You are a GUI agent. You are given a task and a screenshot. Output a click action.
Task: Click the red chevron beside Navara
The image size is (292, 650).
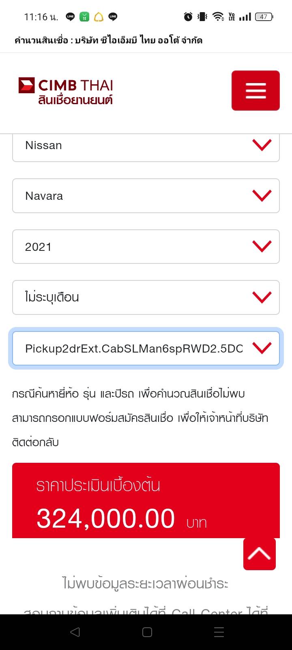[x=262, y=196]
